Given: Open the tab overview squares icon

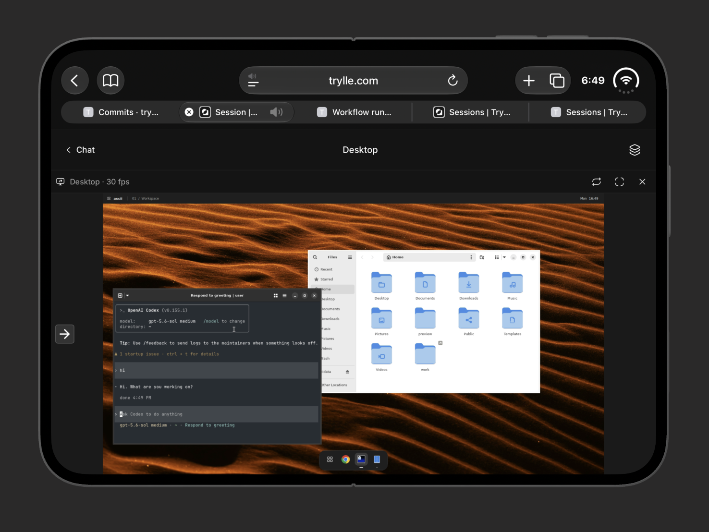Looking at the screenshot, I should (x=557, y=80).
